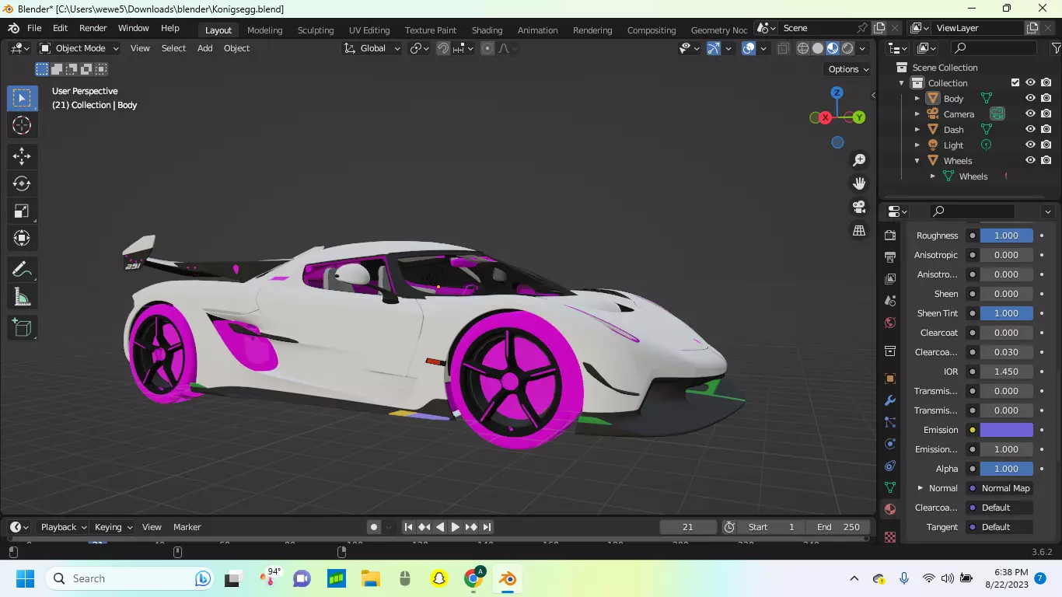Screen dimensions: 1062x597
Task: Open the Object properties tab
Action: pyautogui.click(x=890, y=379)
